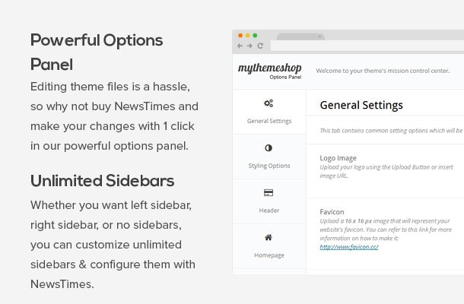Click the Header card icon
The image size is (464, 304).
(269, 193)
